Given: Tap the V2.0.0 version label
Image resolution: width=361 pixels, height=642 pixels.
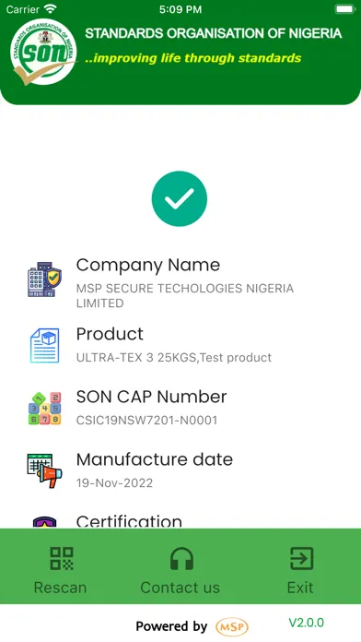Looking at the screenshot, I should tap(307, 623).
